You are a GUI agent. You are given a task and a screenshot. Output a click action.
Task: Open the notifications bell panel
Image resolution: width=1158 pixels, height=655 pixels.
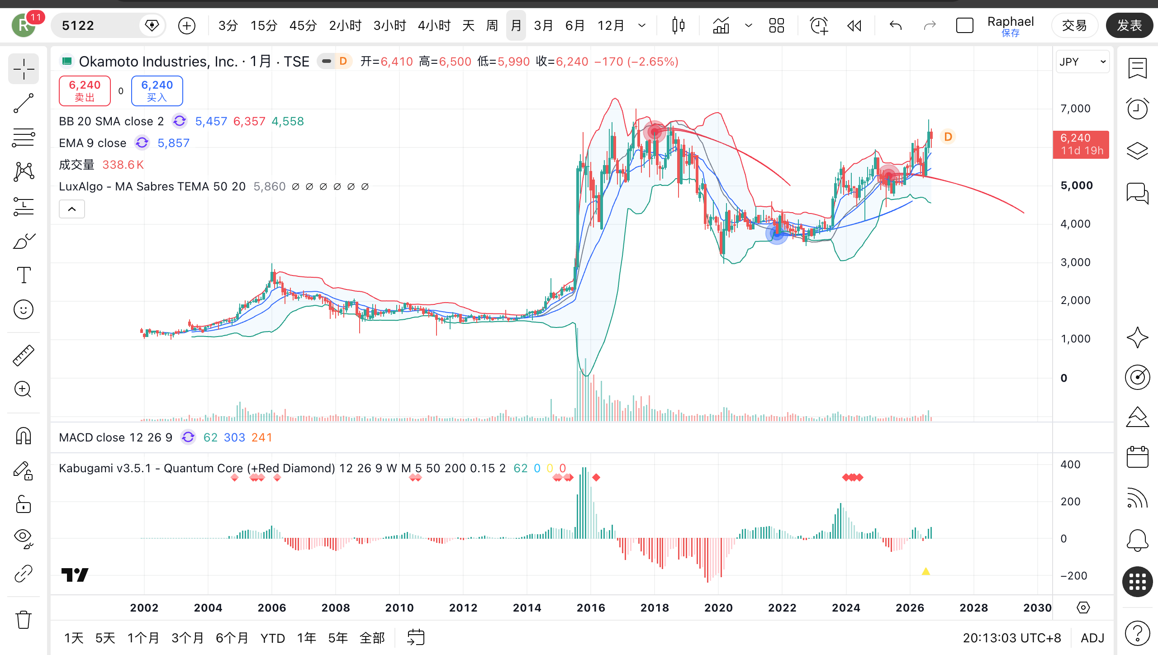[x=1137, y=540]
